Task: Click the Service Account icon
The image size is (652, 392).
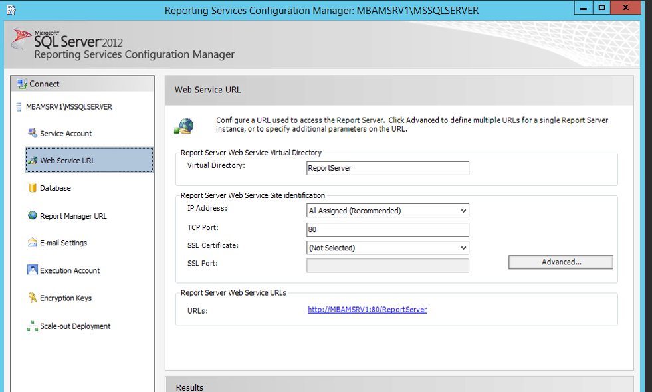Action: (33, 133)
